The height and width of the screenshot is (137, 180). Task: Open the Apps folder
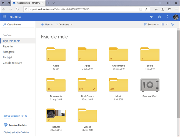coord(87,54)
